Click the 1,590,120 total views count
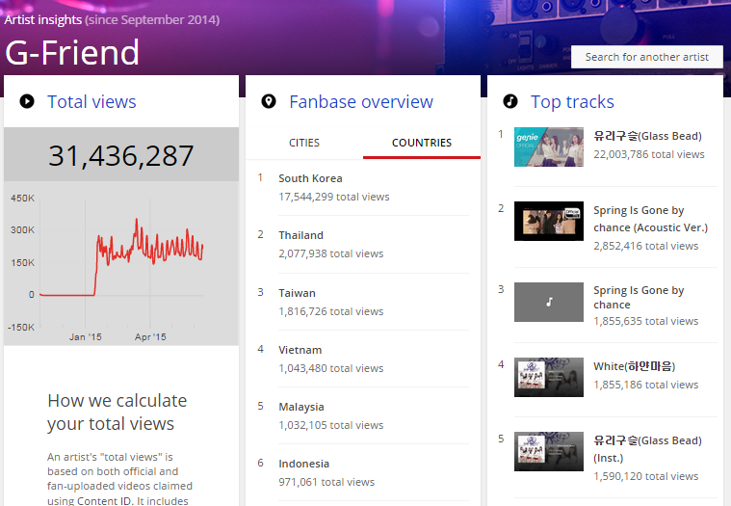 (645, 476)
